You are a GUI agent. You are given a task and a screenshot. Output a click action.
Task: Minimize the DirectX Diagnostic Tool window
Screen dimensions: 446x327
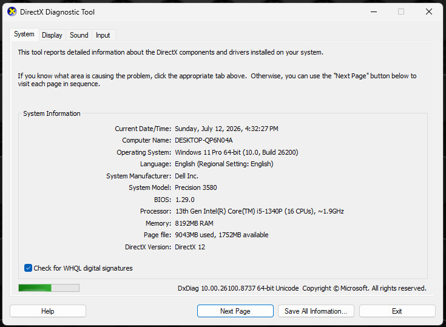[x=374, y=12]
